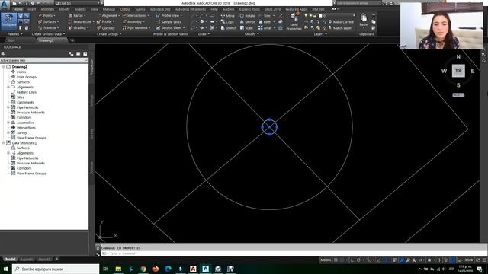Toggle MODEL space button in status bar
Viewport: 488px width, 274px height.
pyautogui.click(x=326, y=260)
